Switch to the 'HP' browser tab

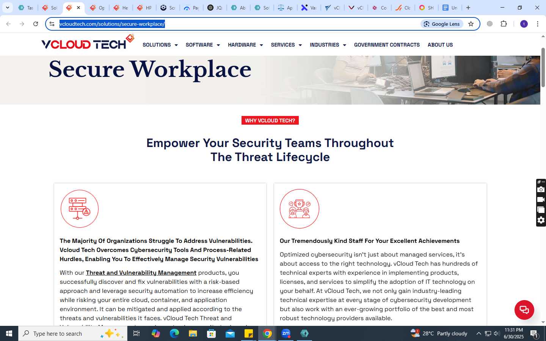pyautogui.click(x=144, y=8)
